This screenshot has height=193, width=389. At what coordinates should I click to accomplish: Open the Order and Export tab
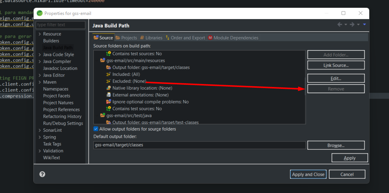click(x=185, y=38)
